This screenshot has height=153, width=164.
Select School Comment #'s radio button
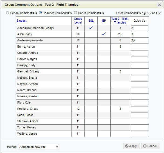[8, 13]
